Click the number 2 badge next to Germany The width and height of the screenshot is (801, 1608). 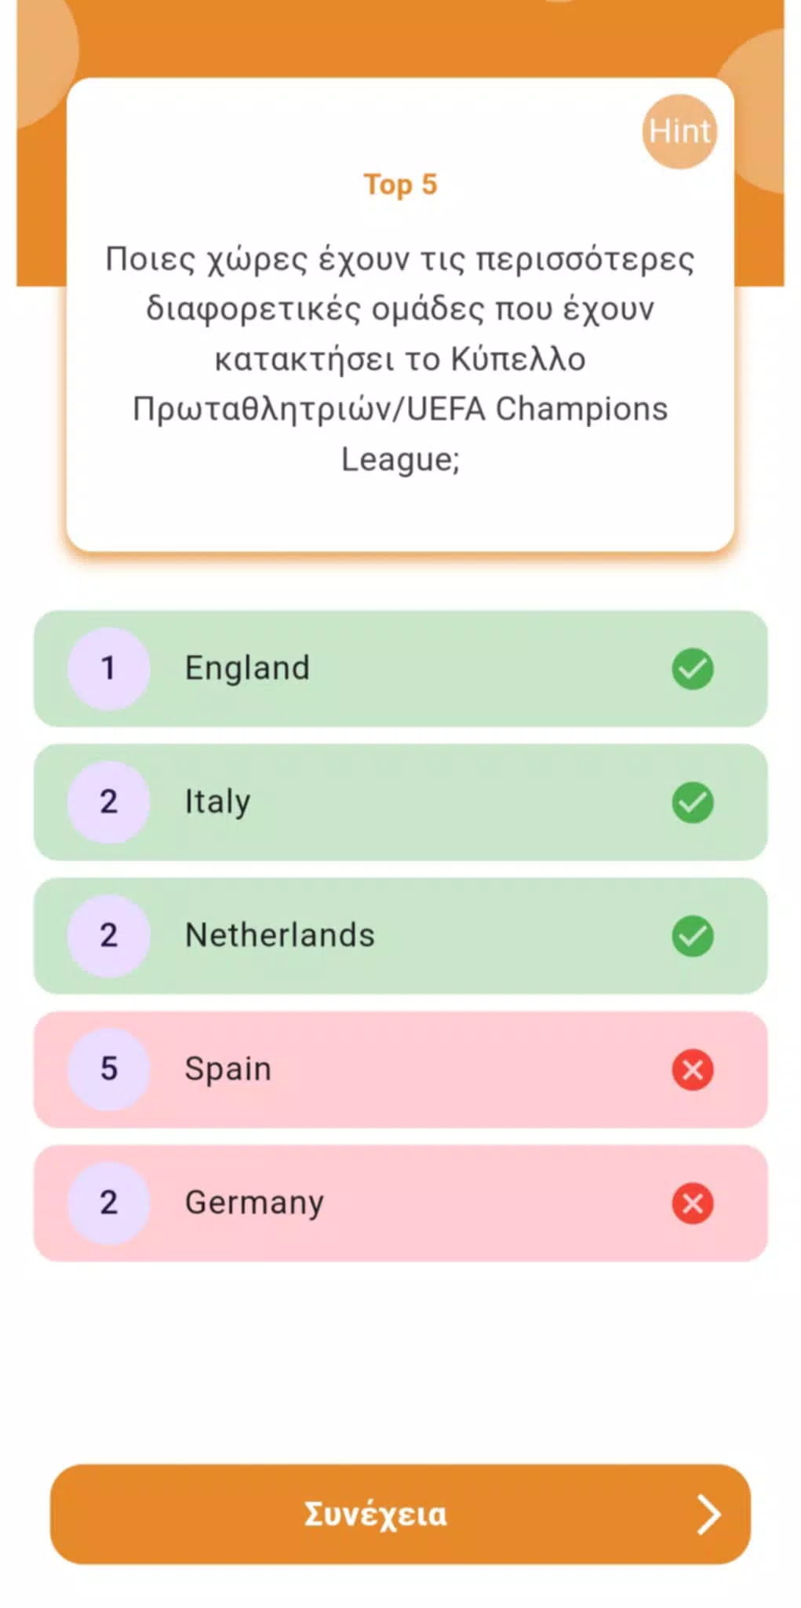[110, 1203]
